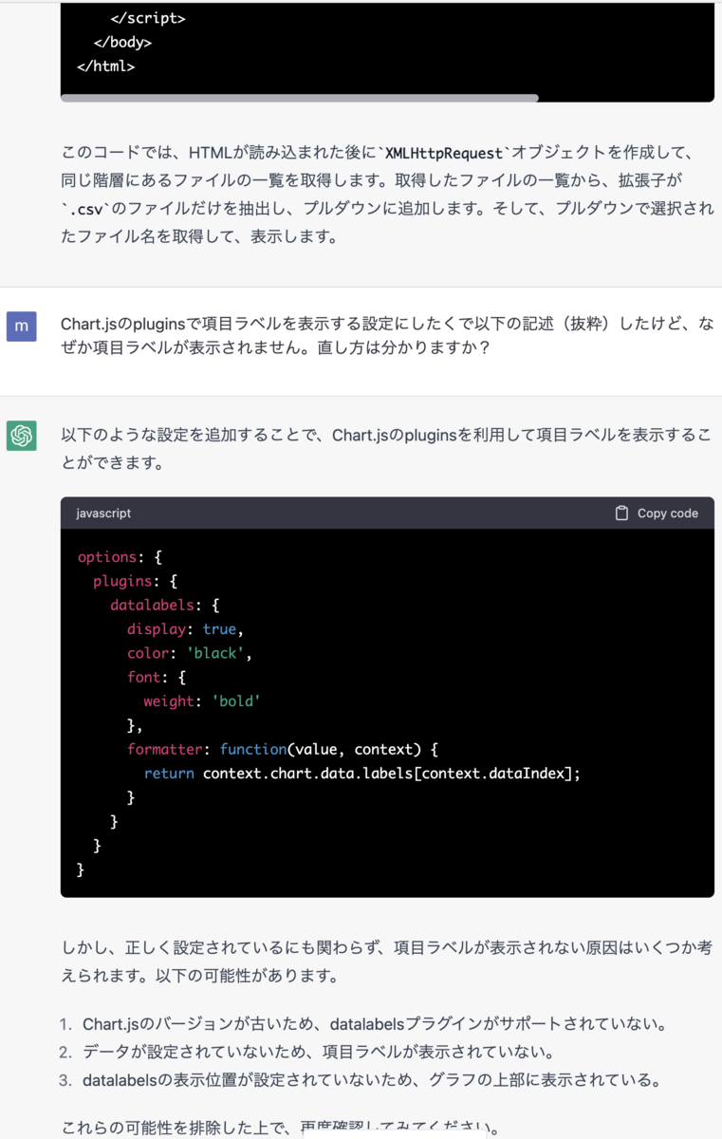Click the "javascript" language label
The width and height of the screenshot is (722, 1139).
coord(103,513)
